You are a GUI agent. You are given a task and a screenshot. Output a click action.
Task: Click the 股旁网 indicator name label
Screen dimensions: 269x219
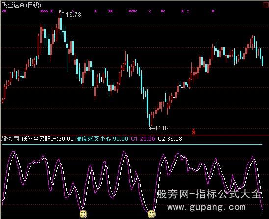point(10,138)
